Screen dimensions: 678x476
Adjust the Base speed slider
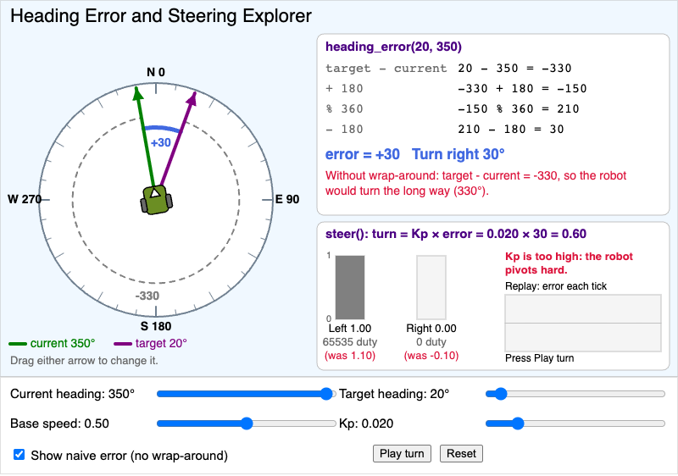[246, 423]
